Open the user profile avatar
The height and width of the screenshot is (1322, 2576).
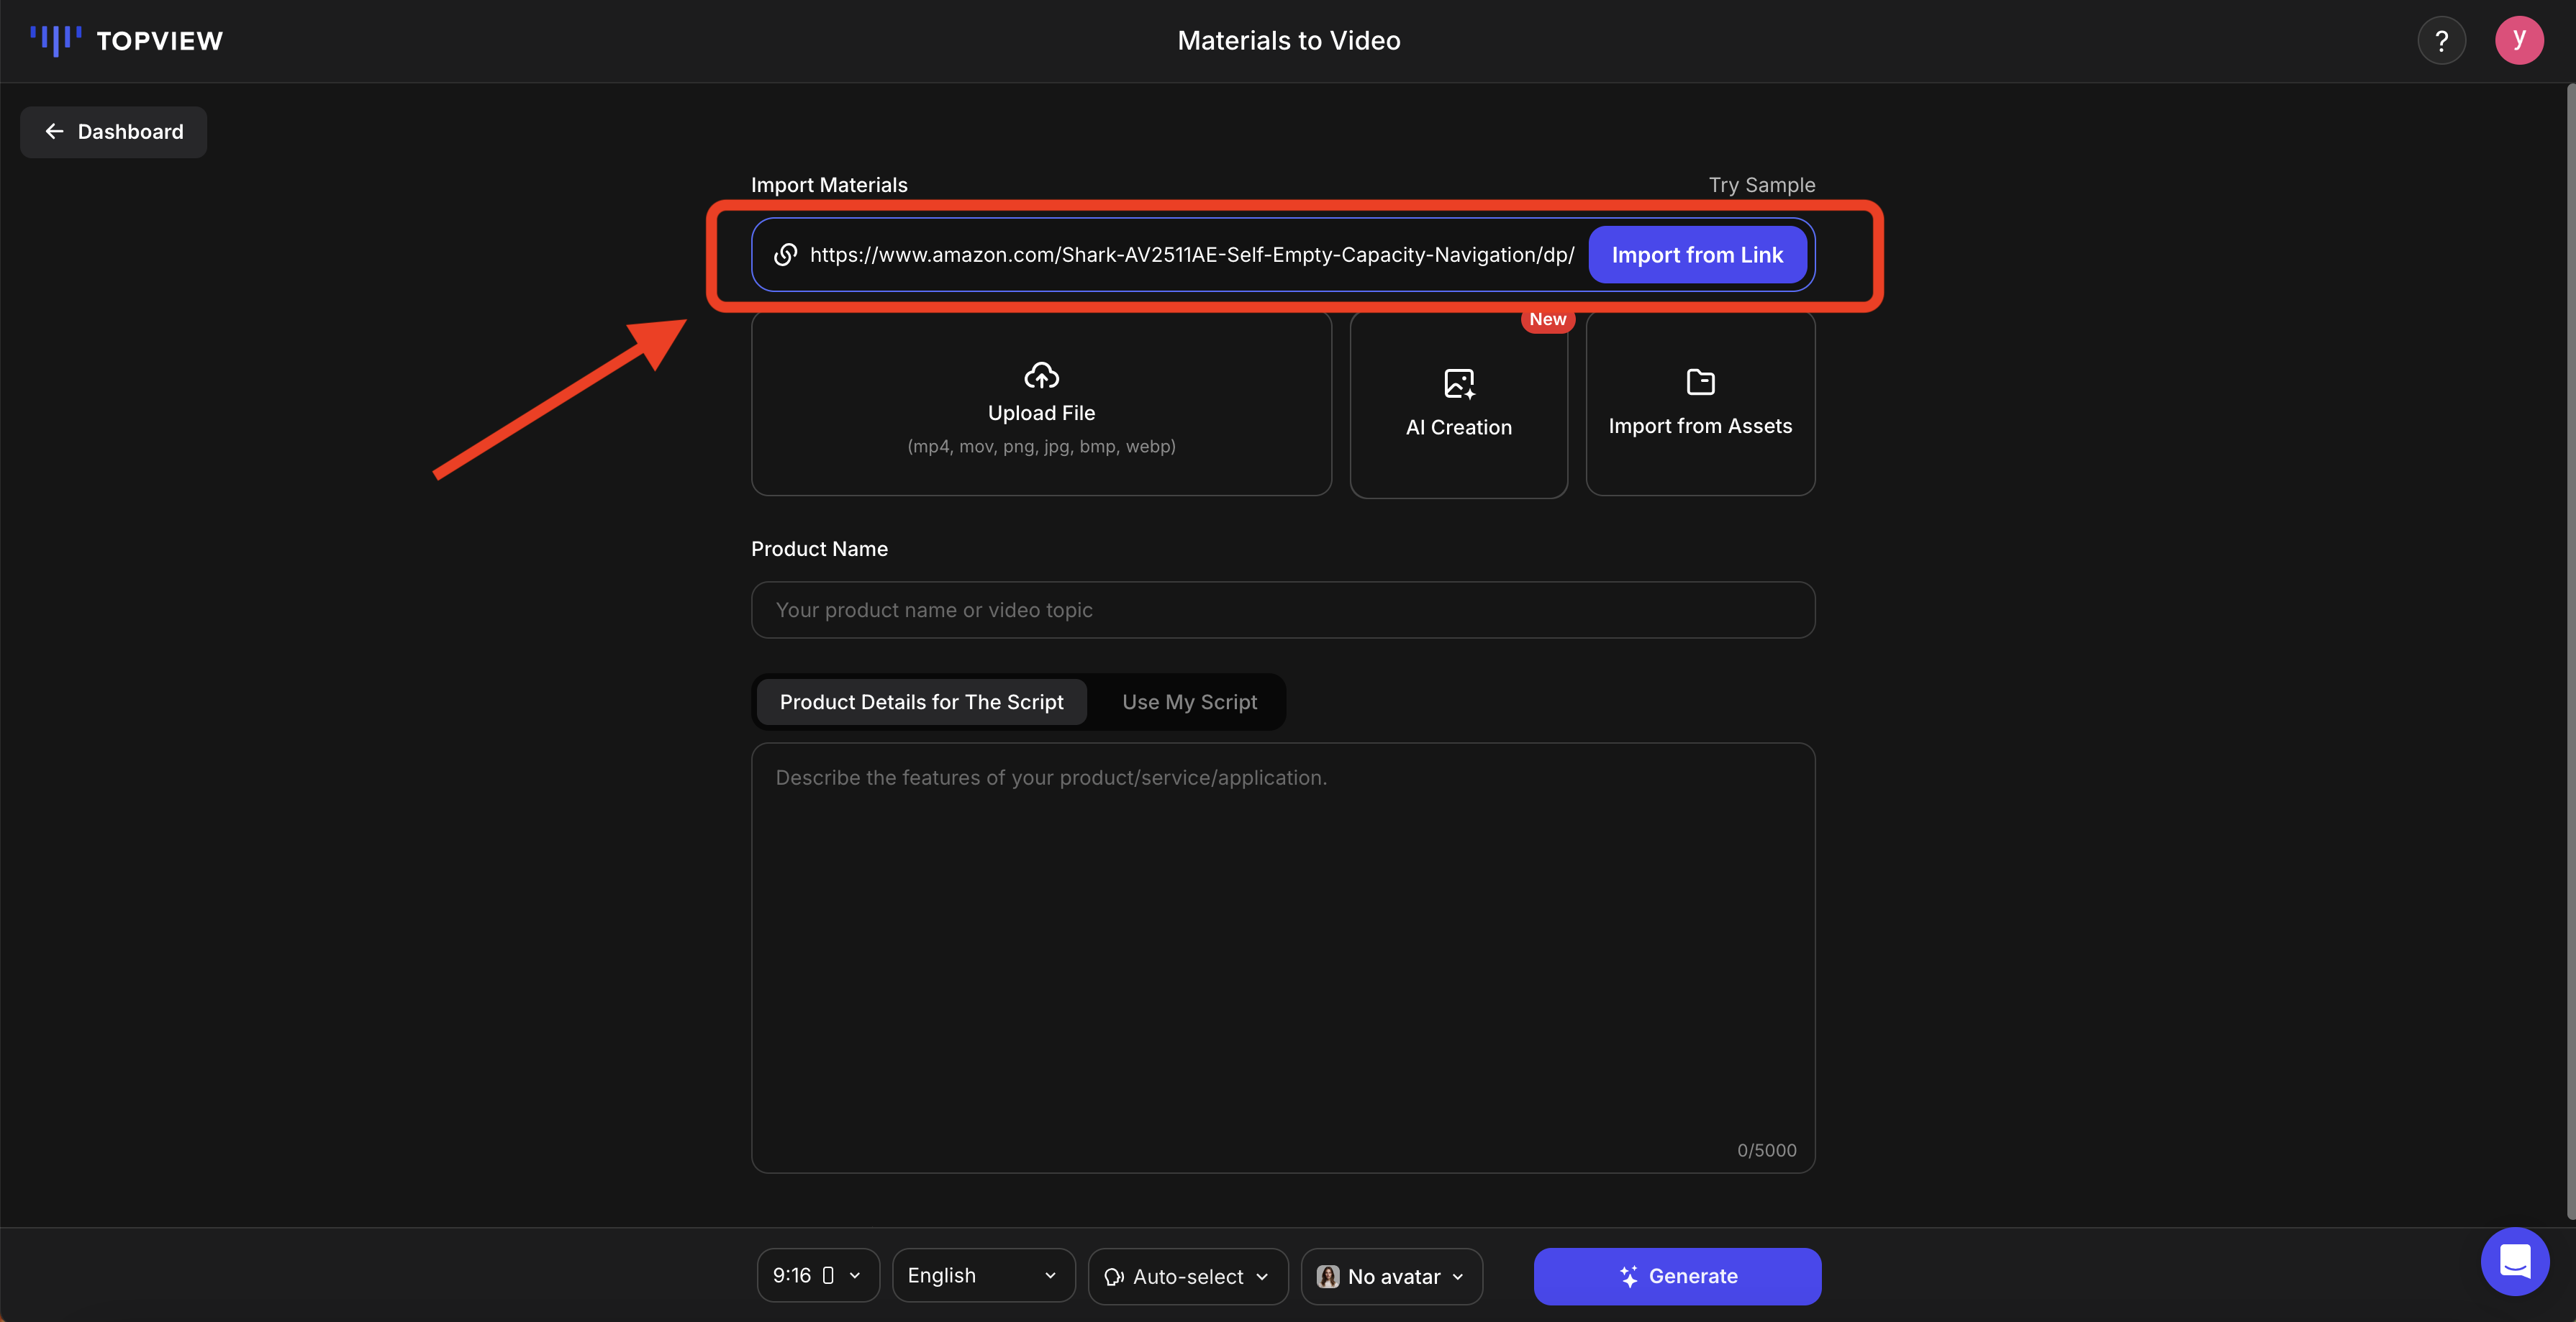coord(2519,40)
